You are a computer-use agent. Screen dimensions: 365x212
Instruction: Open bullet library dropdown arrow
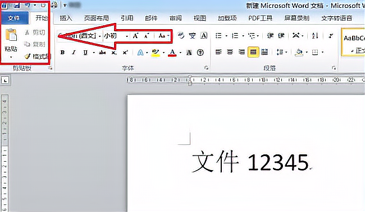(226, 36)
